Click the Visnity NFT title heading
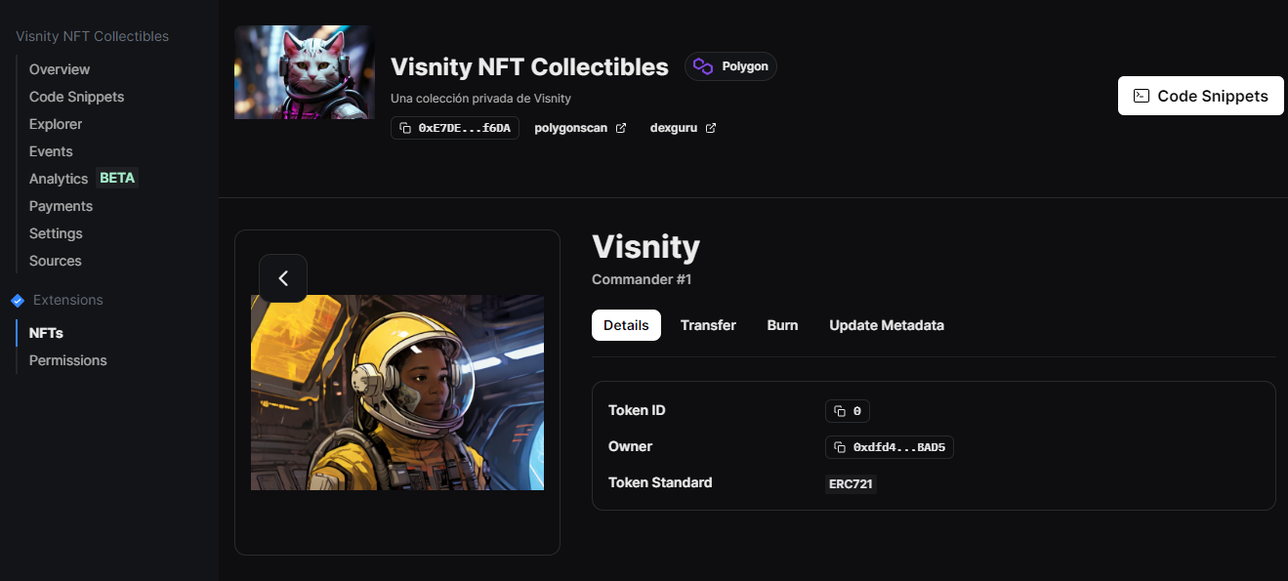The width and height of the screenshot is (1288, 581). tap(645, 246)
